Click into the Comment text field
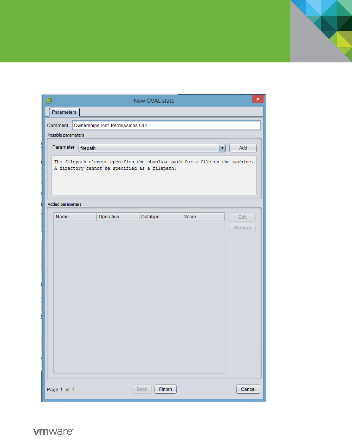 (167, 125)
